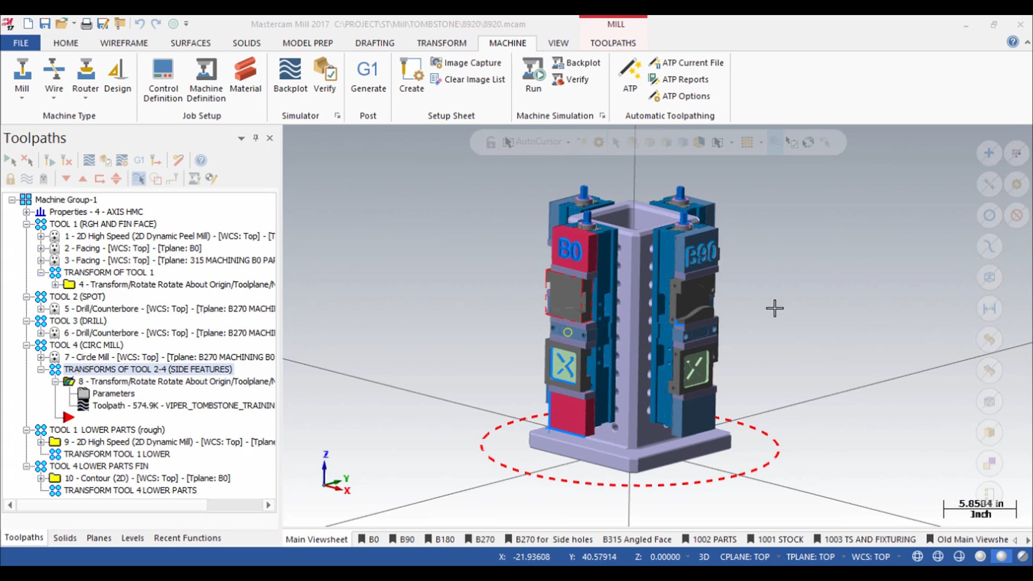Collapse Machine Group-1 tree node
This screenshot has width=1033, height=581.
pyautogui.click(x=11, y=200)
